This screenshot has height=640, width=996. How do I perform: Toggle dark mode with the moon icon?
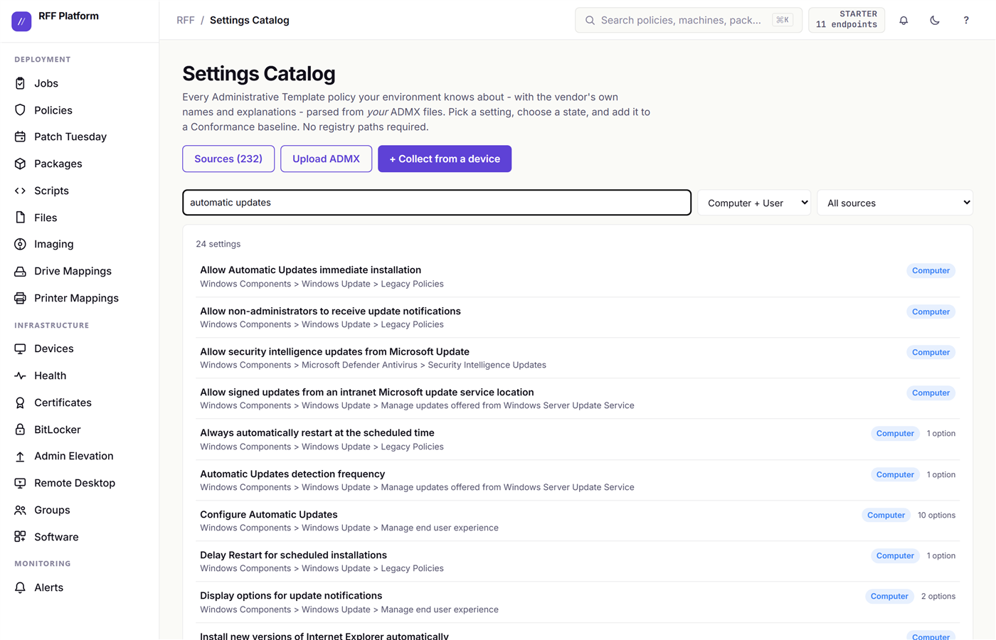pyautogui.click(x=935, y=20)
